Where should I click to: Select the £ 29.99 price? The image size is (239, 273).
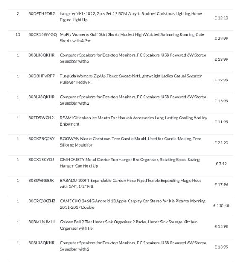(x=221, y=39)
